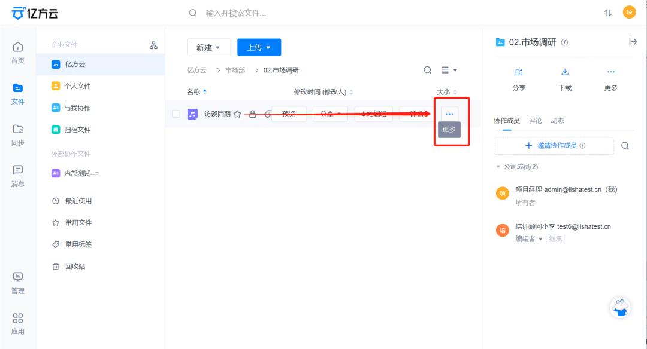
Task: Switch to the 动态 tab
Action: click(x=557, y=120)
